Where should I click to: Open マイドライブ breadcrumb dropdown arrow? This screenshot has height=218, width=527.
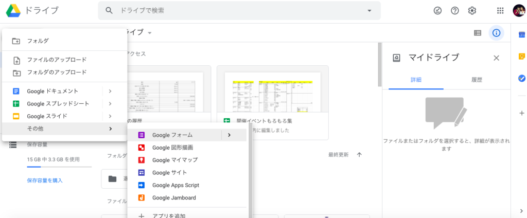pos(150,33)
